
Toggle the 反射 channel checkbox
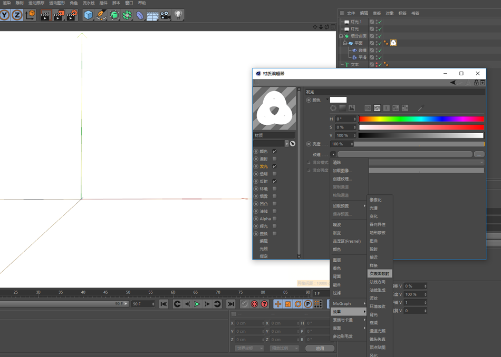click(274, 181)
